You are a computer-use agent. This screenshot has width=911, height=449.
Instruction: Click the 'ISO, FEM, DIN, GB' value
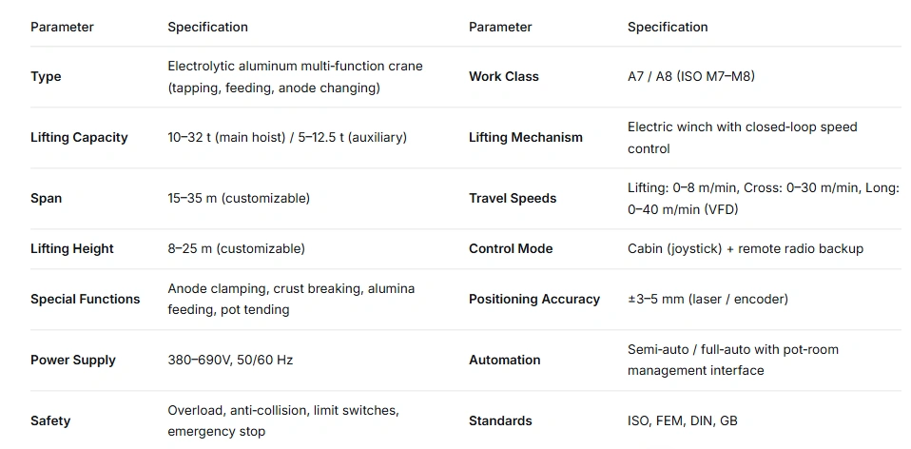pyautogui.click(x=683, y=421)
